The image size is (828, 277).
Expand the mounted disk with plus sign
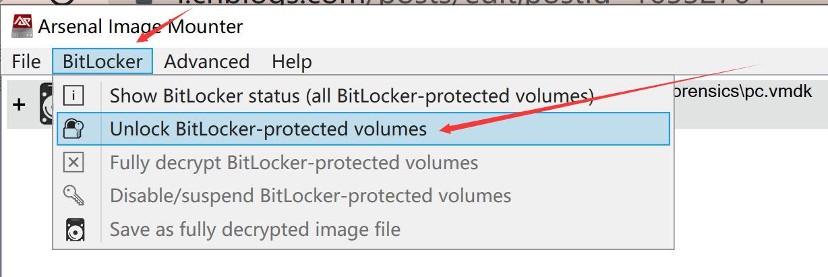[20, 105]
